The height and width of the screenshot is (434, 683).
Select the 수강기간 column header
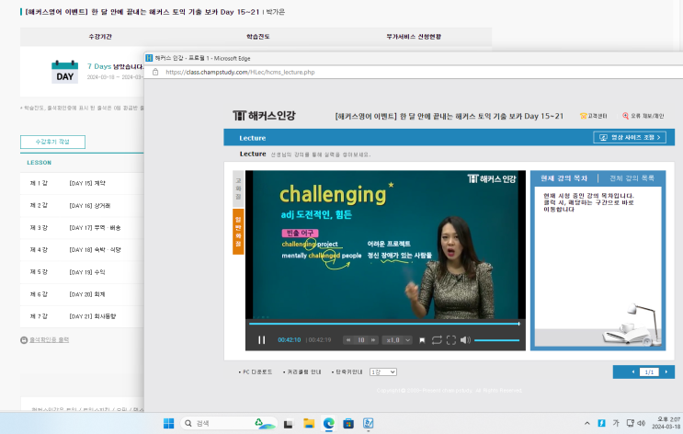(x=100, y=37)
